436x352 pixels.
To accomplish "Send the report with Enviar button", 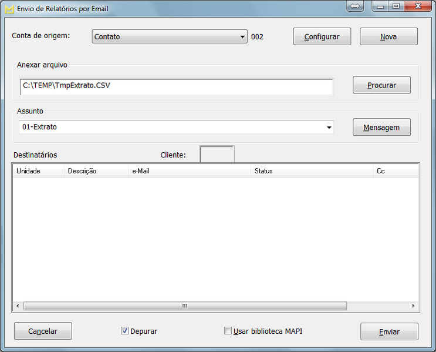I will [389, 331].
